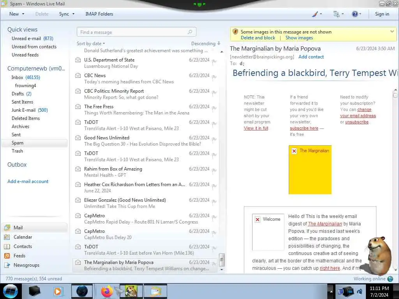Click Show images link
This screenshot has width=399, height=299.
(x=299, y=38)
